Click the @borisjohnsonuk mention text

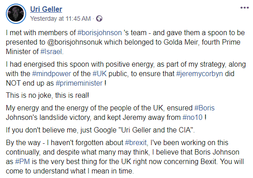75,42
